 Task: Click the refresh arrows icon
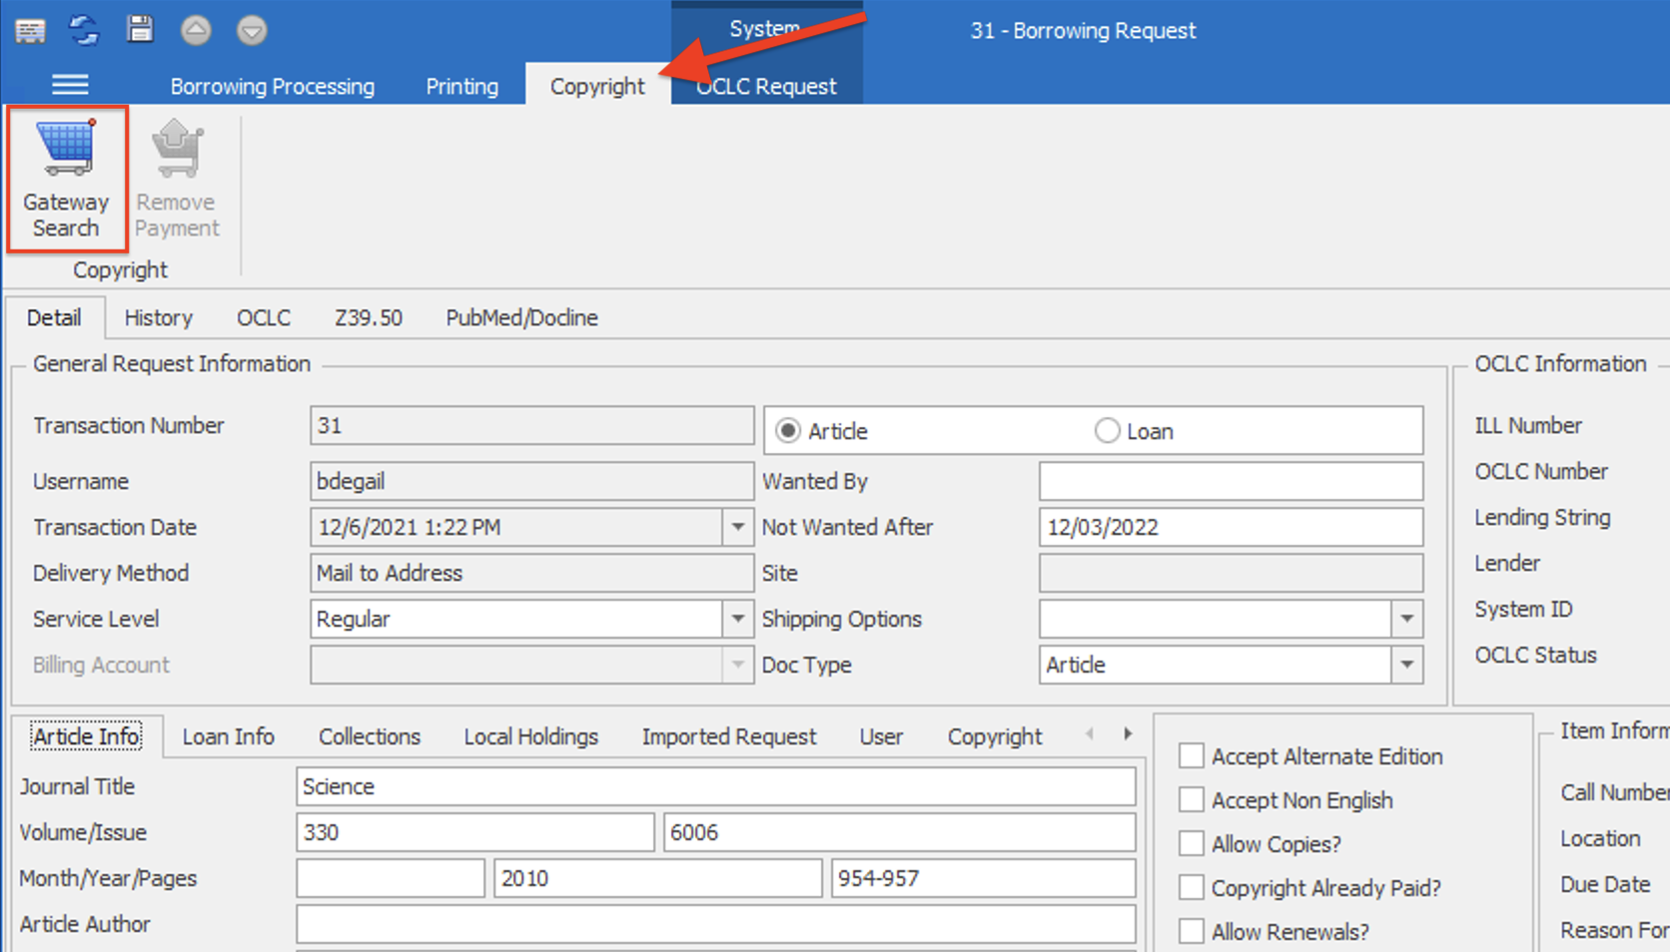(x=84, y=30)
